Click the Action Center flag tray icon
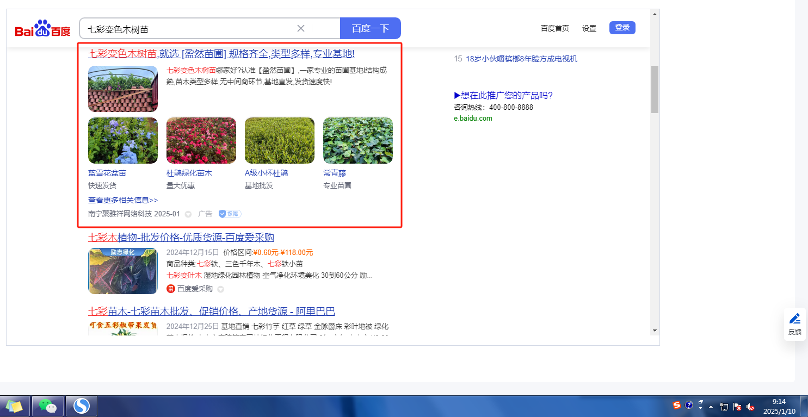This screenshot has height=417, width=808. pos(737,406)
